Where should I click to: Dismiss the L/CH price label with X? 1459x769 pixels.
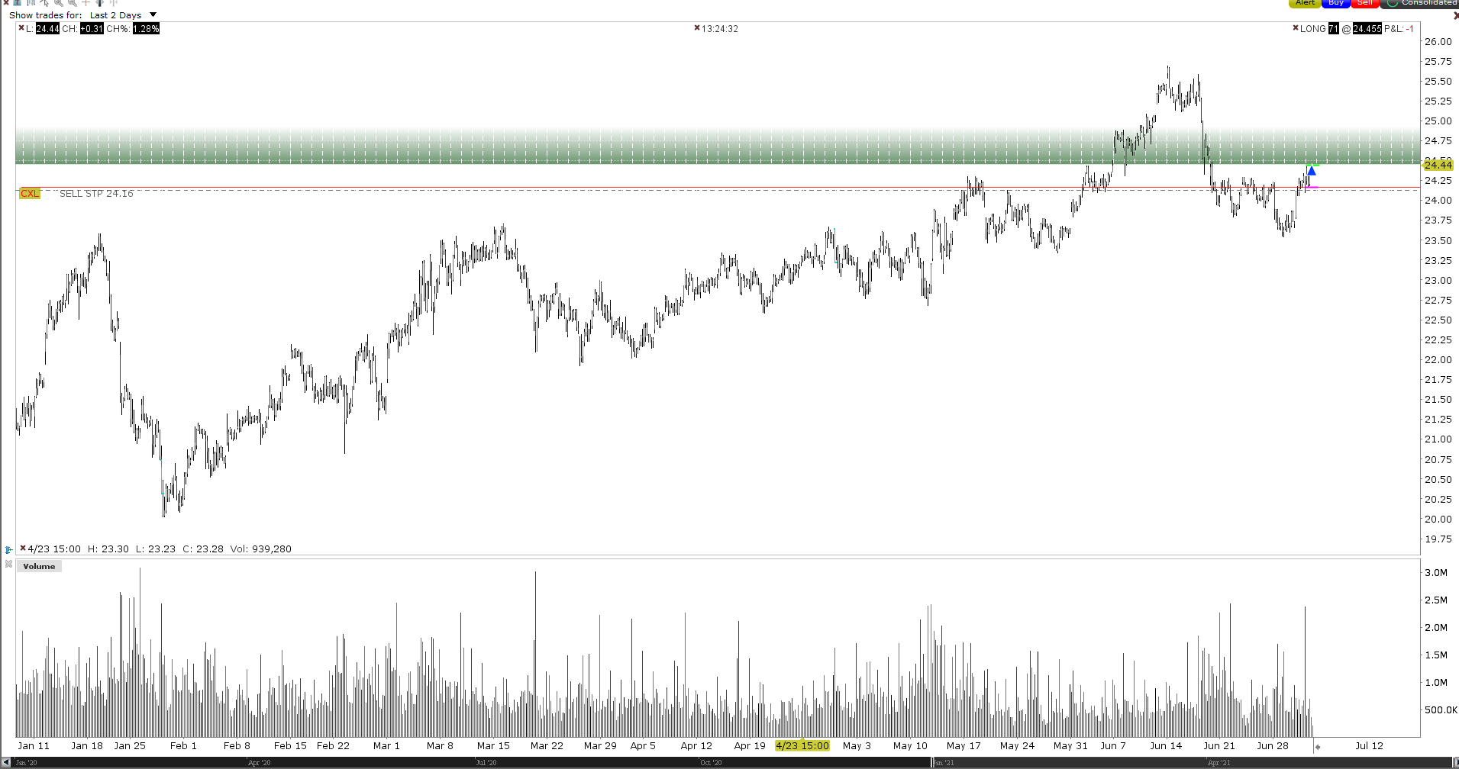tap(21, 28)
